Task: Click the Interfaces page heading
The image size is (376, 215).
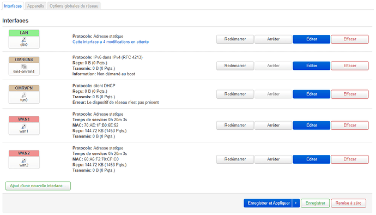Action: 15,21
